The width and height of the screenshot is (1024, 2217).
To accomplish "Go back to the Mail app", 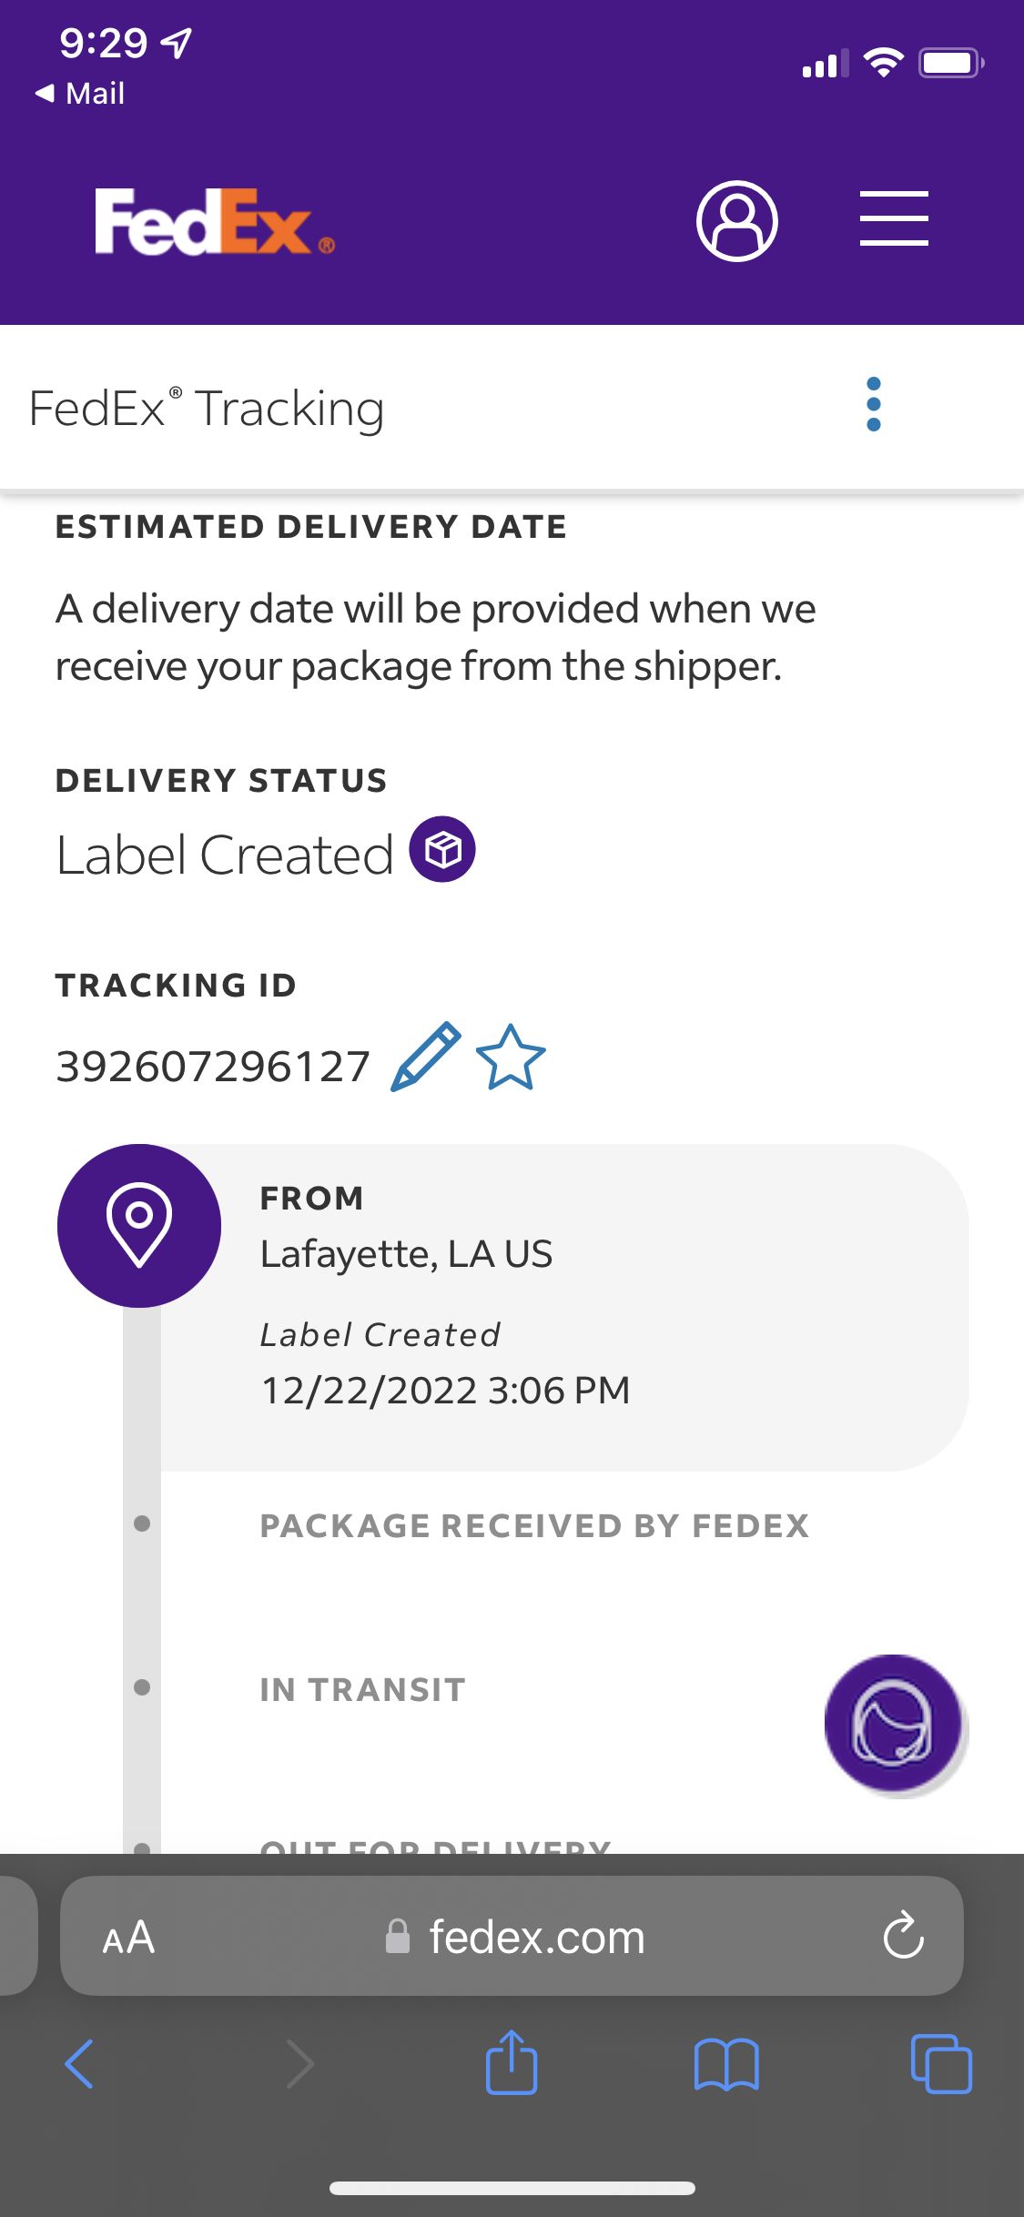I will click(x=80, y=93).
